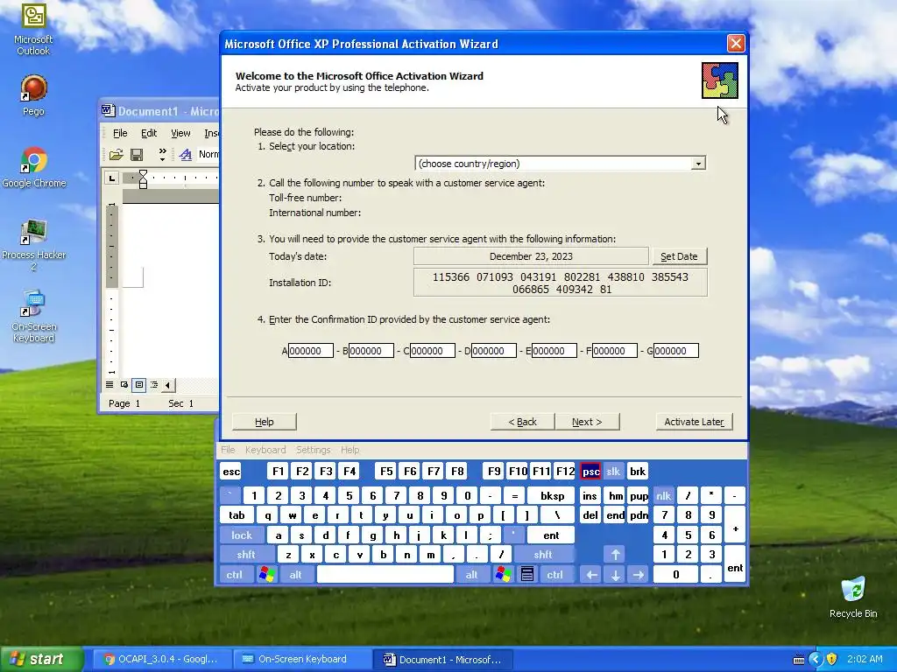897x672 pixels.
Task: Open the Windows start menu
Action: pyautogui.click(x=42, y=659)
